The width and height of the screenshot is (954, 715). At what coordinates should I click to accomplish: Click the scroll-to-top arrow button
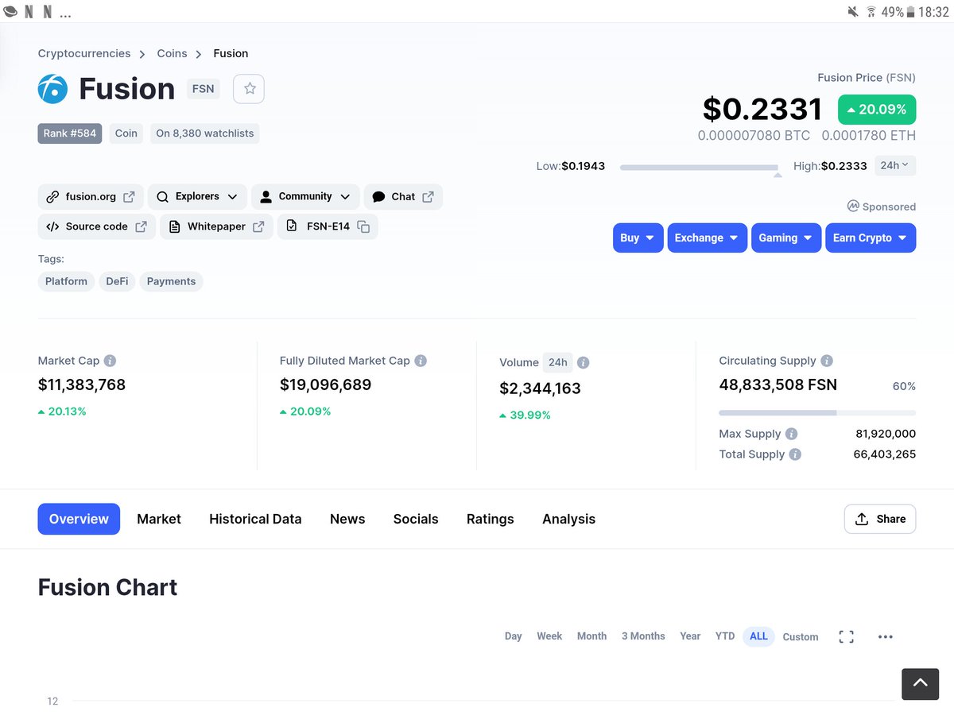[920, 682]
